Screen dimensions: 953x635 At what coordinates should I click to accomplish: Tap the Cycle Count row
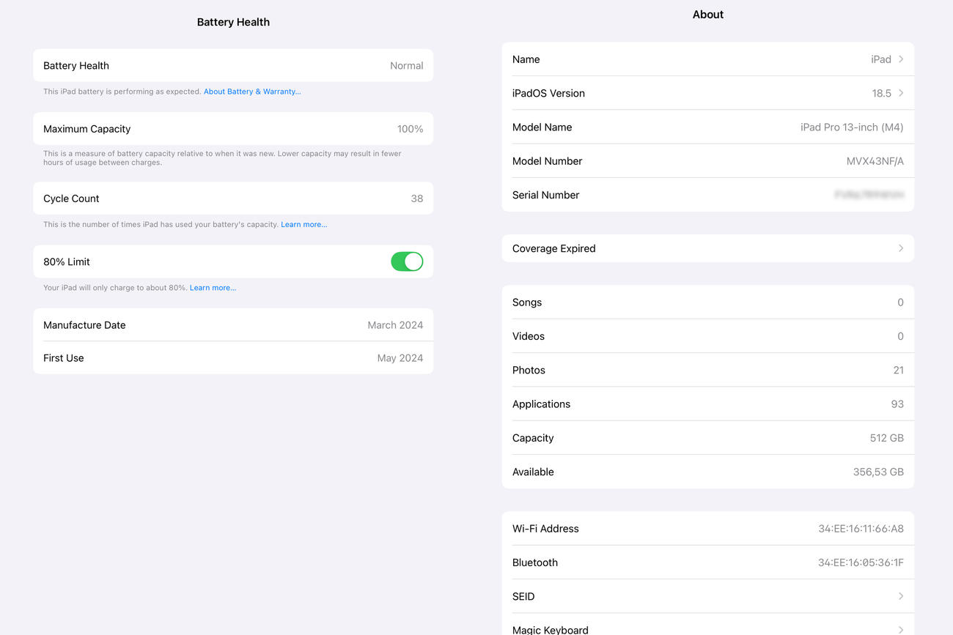233,198
